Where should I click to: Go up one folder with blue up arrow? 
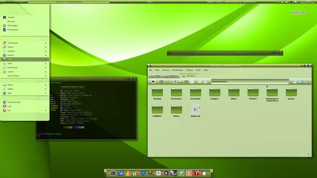tap(300, 81)
